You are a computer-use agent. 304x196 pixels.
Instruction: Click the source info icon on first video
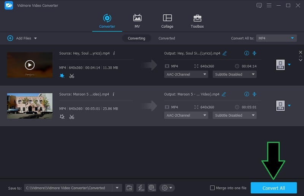tap(114, 53)
